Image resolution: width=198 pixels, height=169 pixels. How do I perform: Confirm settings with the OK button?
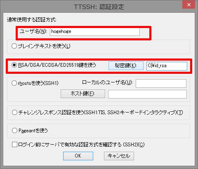pos(78,156)
